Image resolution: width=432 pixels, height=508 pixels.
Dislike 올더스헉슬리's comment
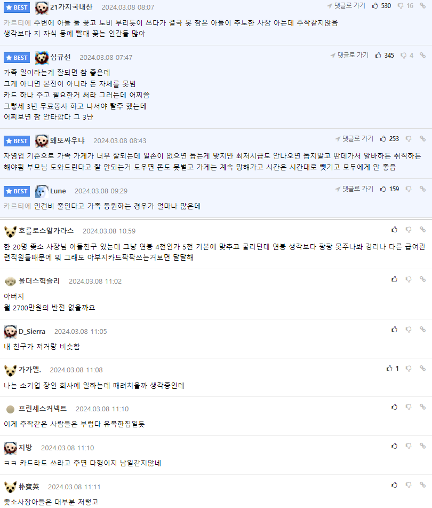click(409, 279)
